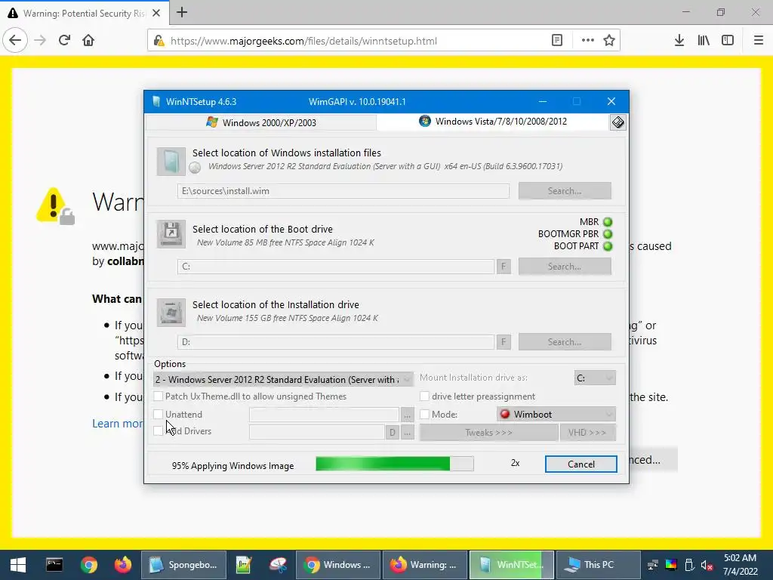
Task: Click the Boot drive floppy icon
Action: pos(171,234)
